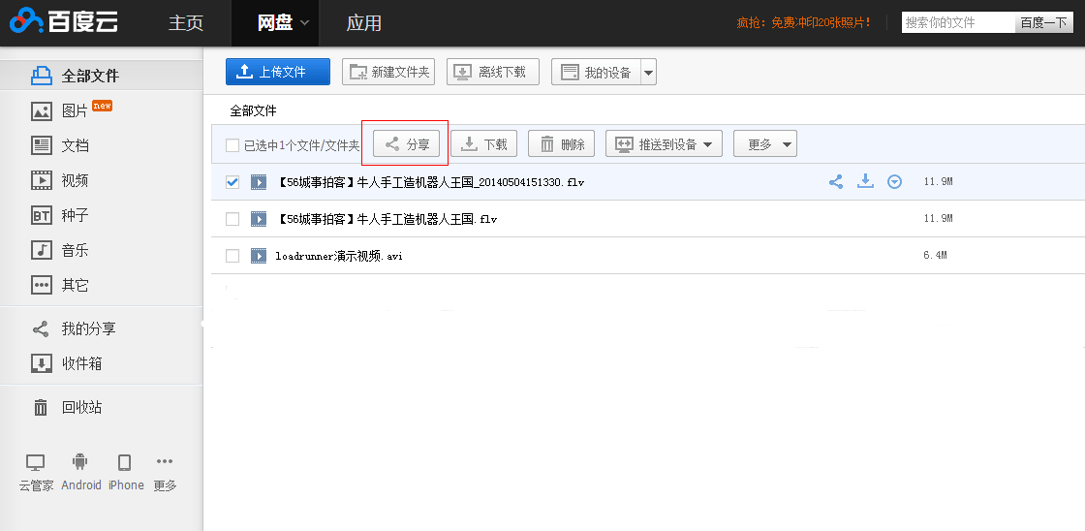This screenshot has height=531, width=1085.
Task: Toggle the select-all files checkbox
Action: (232, 145)
